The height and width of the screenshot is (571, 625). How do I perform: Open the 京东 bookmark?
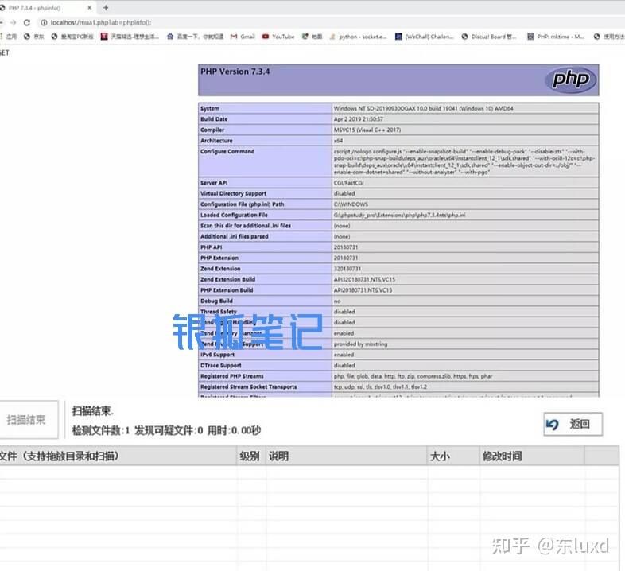[x=34, y=37]
